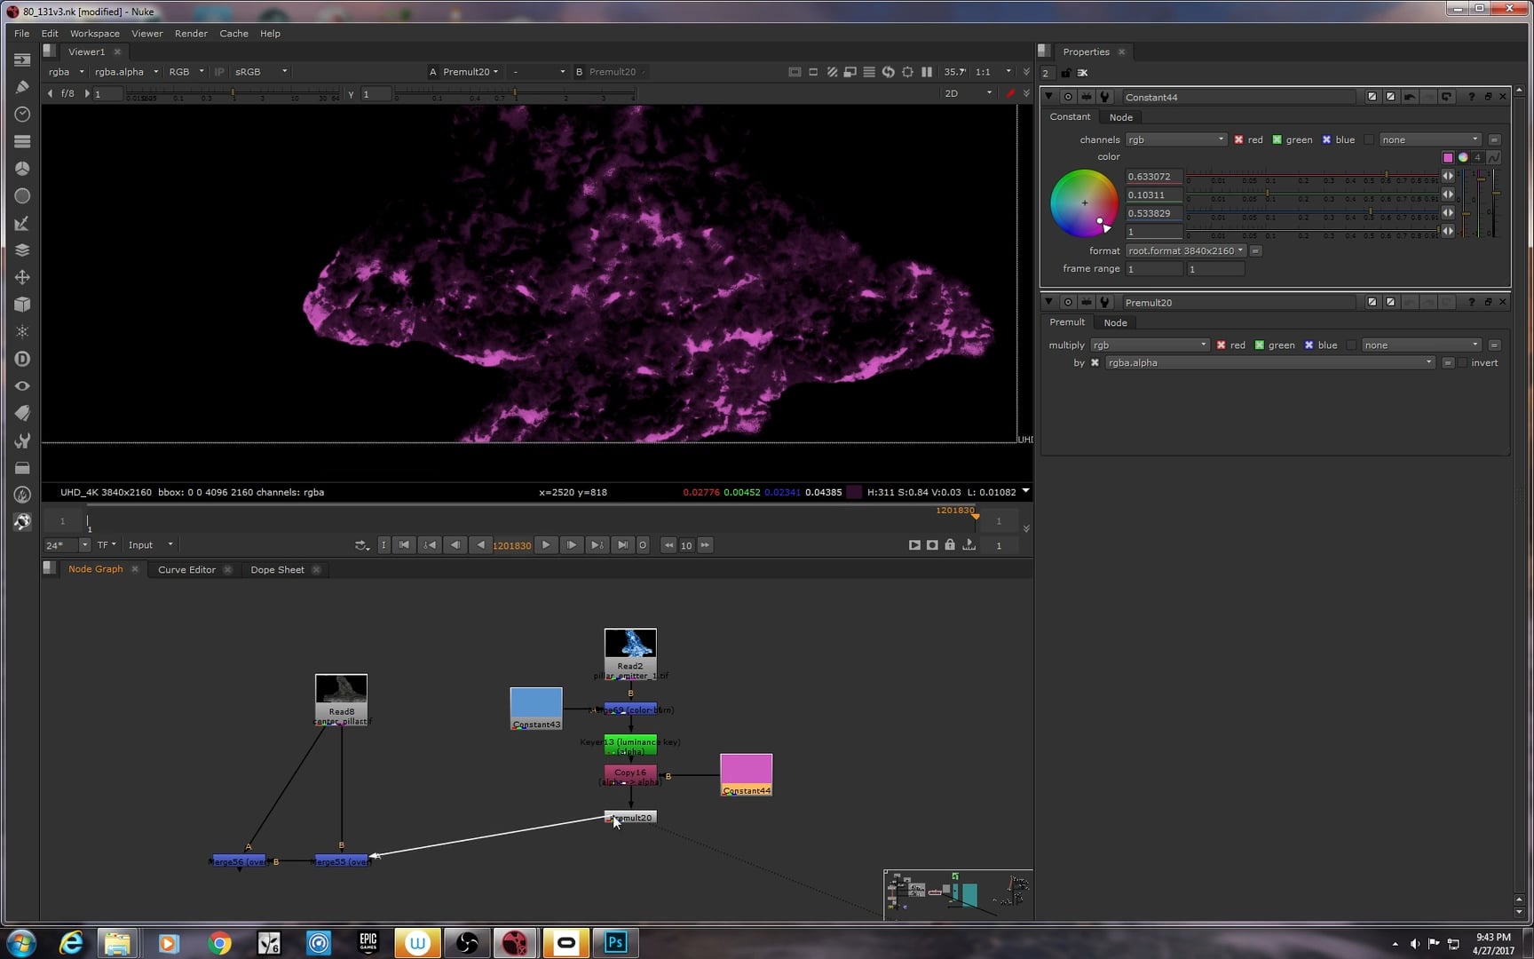Viewport: 1534px width, 959px height.
Task: Select the Draw tools icon in the toolbar
Action: (22, 87)
